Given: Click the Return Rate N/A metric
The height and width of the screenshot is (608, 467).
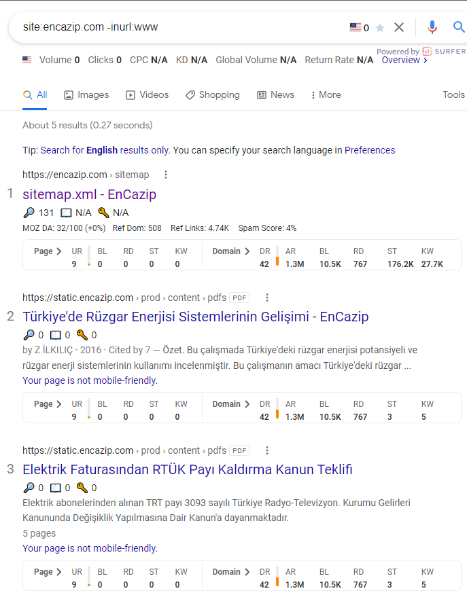Looking at the screenshot, I should tap(339, 60).
